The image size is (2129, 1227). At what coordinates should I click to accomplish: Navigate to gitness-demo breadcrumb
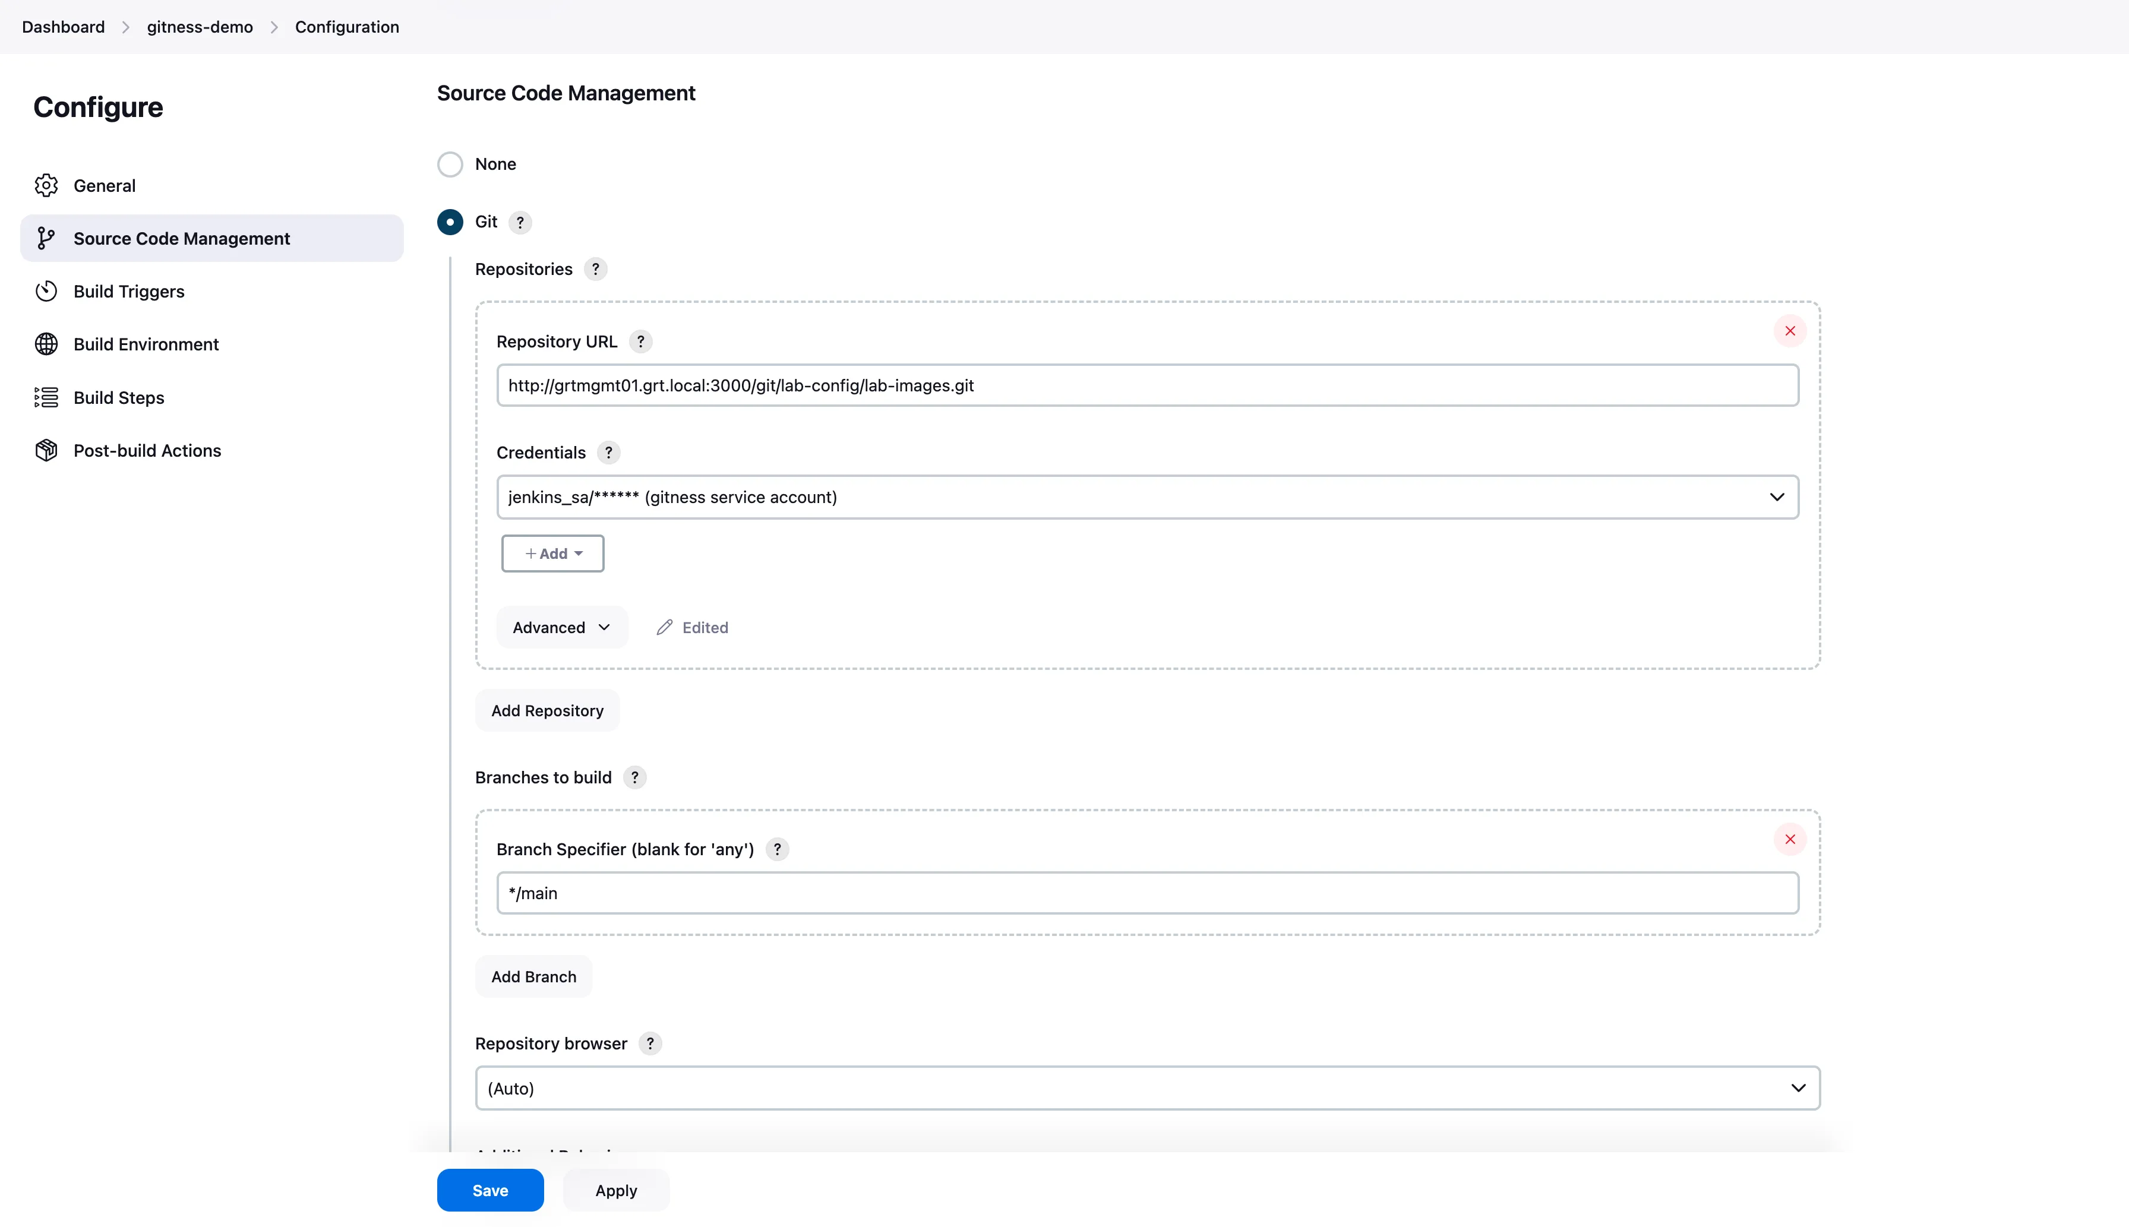[200, 27]
